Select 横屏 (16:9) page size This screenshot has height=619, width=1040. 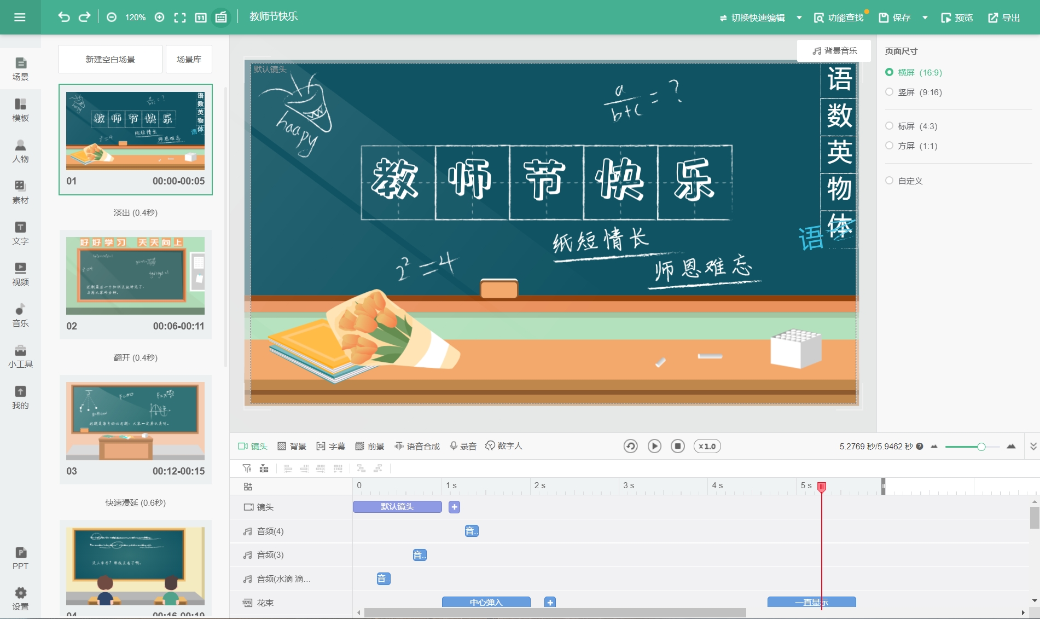[x=914, y=72]
